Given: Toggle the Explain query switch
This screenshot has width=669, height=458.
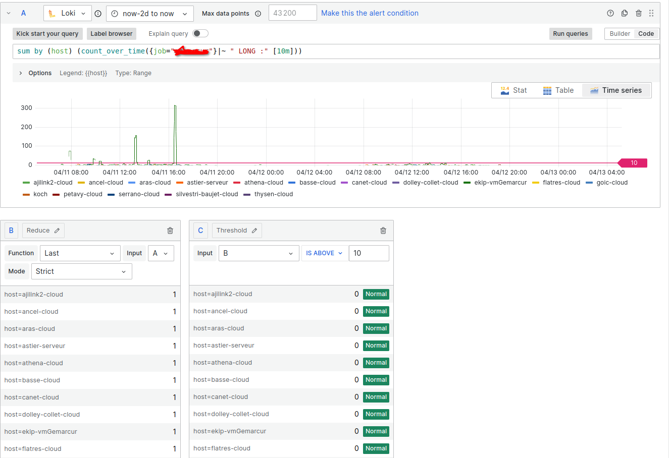Looking at the screenshot, I should (200, 33).
